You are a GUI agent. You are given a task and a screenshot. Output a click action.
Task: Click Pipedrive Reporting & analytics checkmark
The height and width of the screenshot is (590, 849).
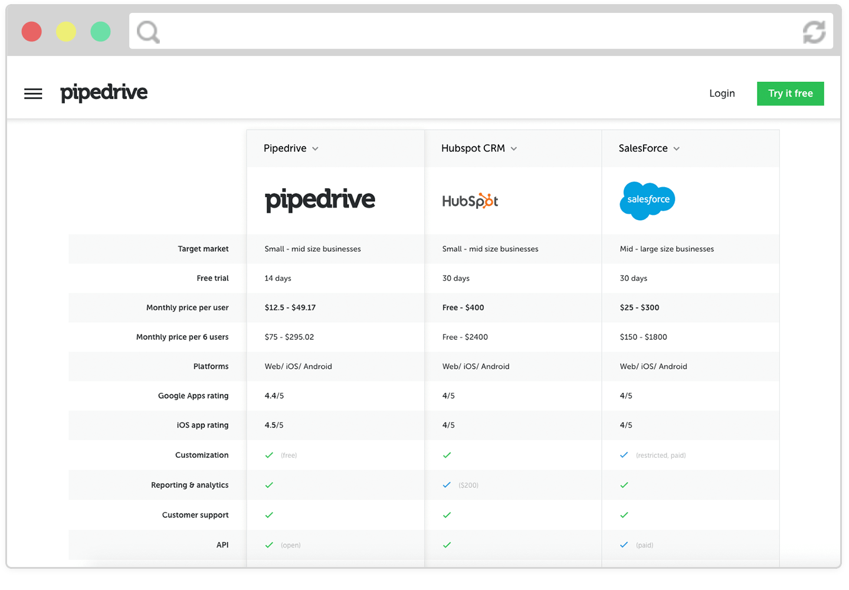[269, 485]
